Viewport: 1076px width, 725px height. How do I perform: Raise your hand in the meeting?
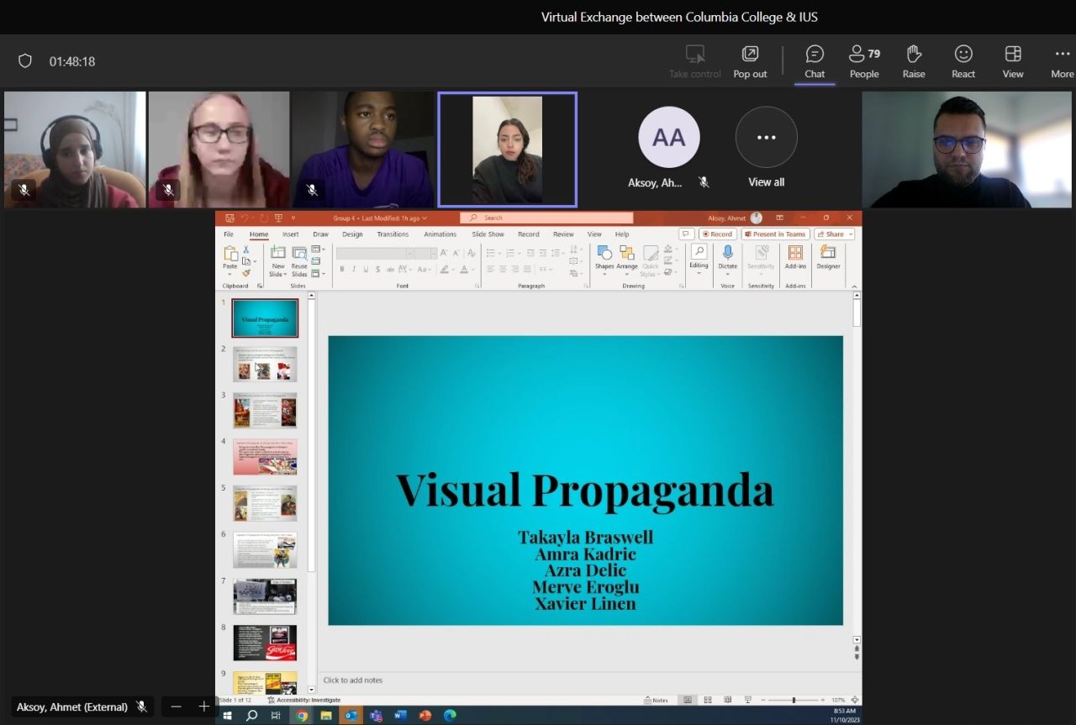tap(914, 61)
